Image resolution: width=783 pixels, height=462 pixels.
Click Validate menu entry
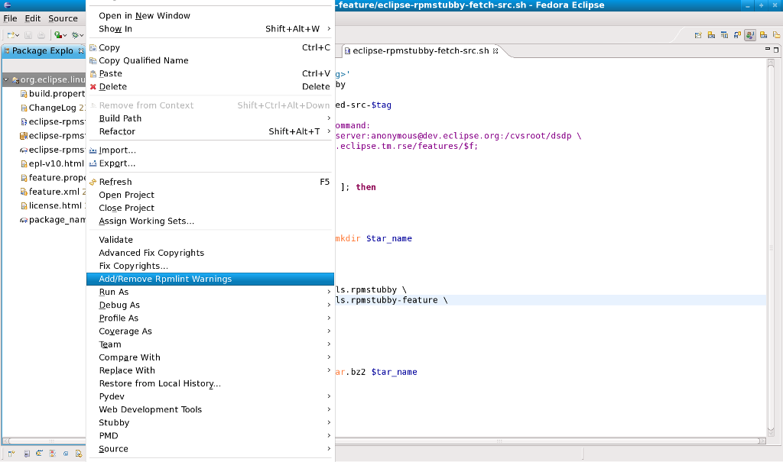click(210, 240)
